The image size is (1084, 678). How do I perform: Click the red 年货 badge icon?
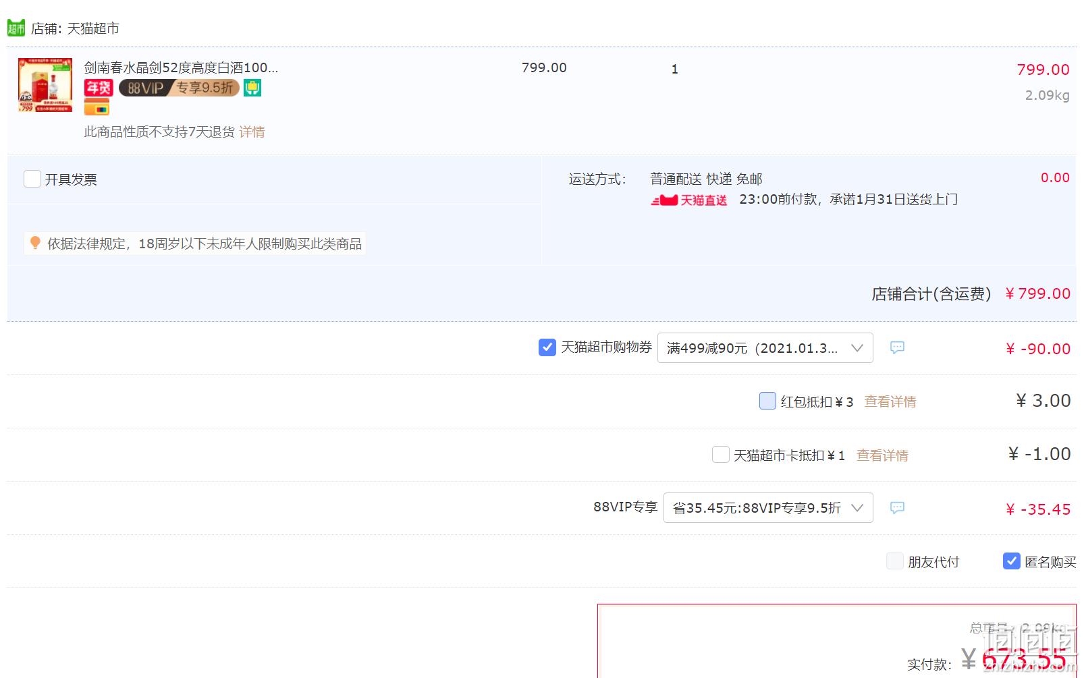point(99,88)
